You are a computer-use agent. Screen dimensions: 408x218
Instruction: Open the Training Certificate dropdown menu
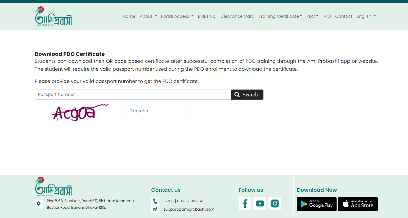[280, 16]
